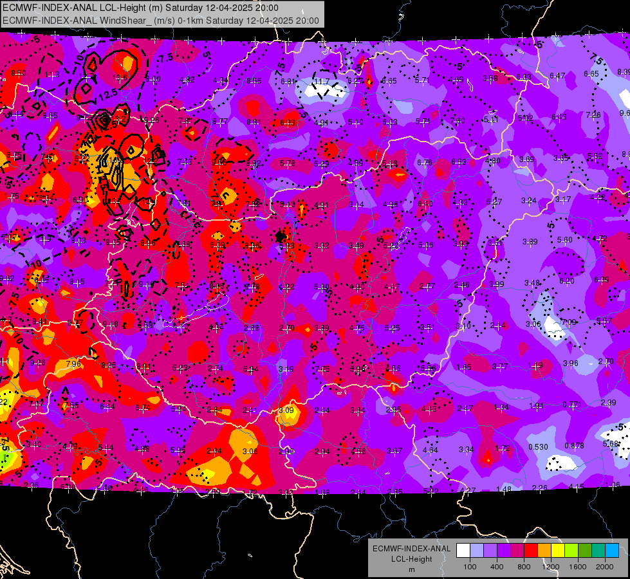
Task: Click the shear value 3.34
Action: point(467,449)
